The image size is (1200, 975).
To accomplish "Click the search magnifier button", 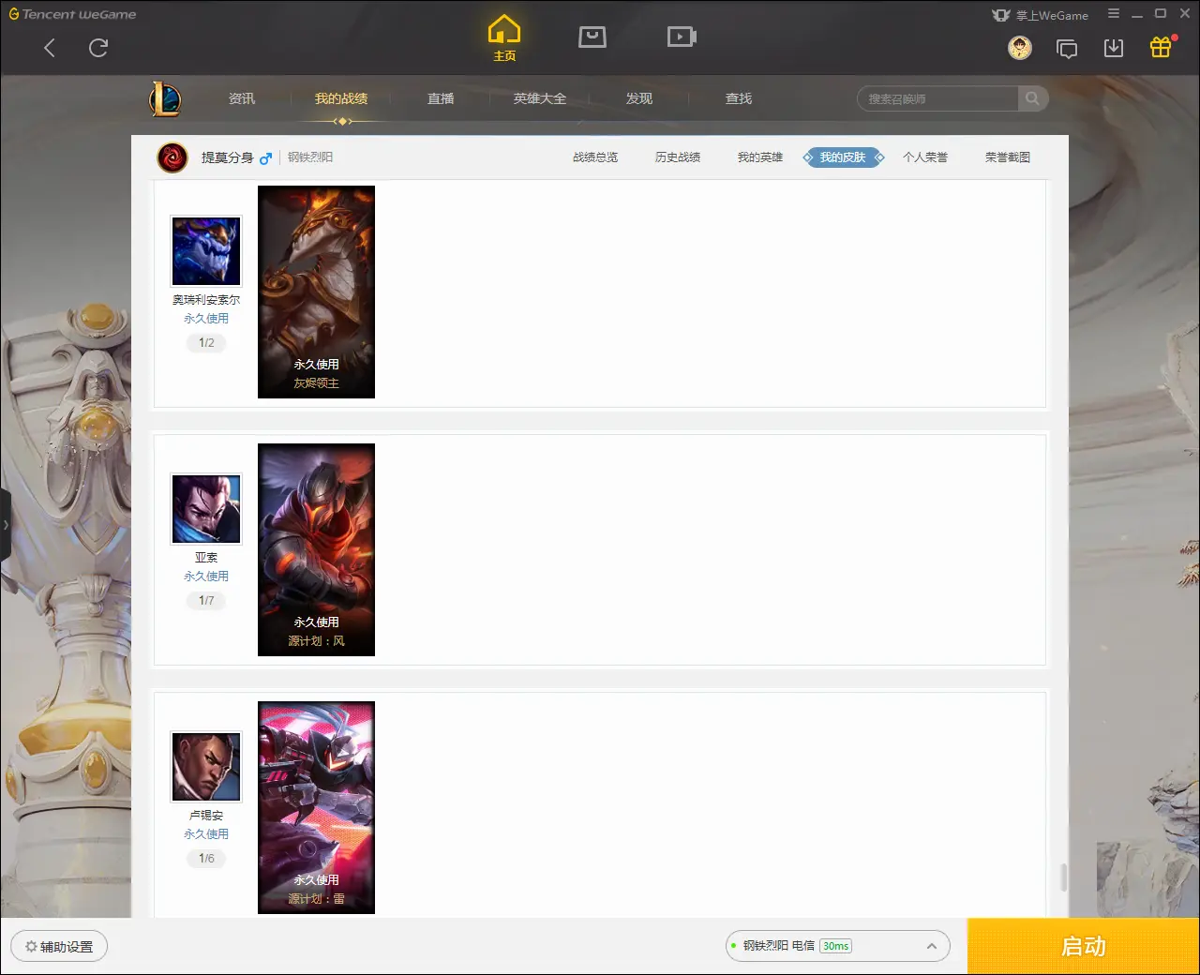I will [1033, 98].
